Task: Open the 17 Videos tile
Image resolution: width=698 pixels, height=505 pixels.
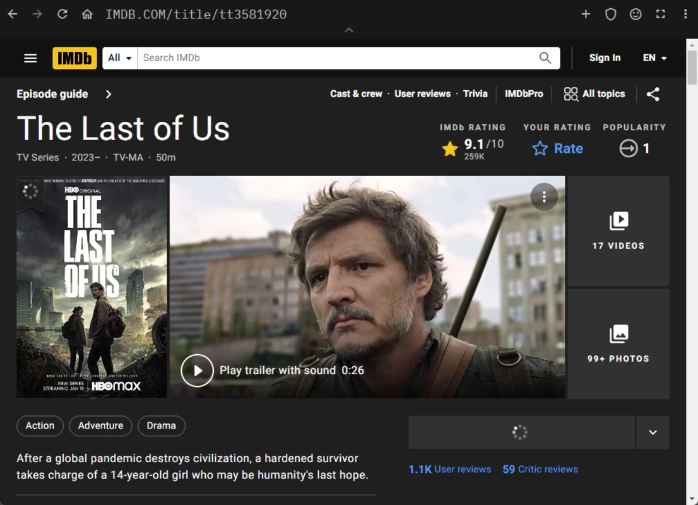Action: 618,230
